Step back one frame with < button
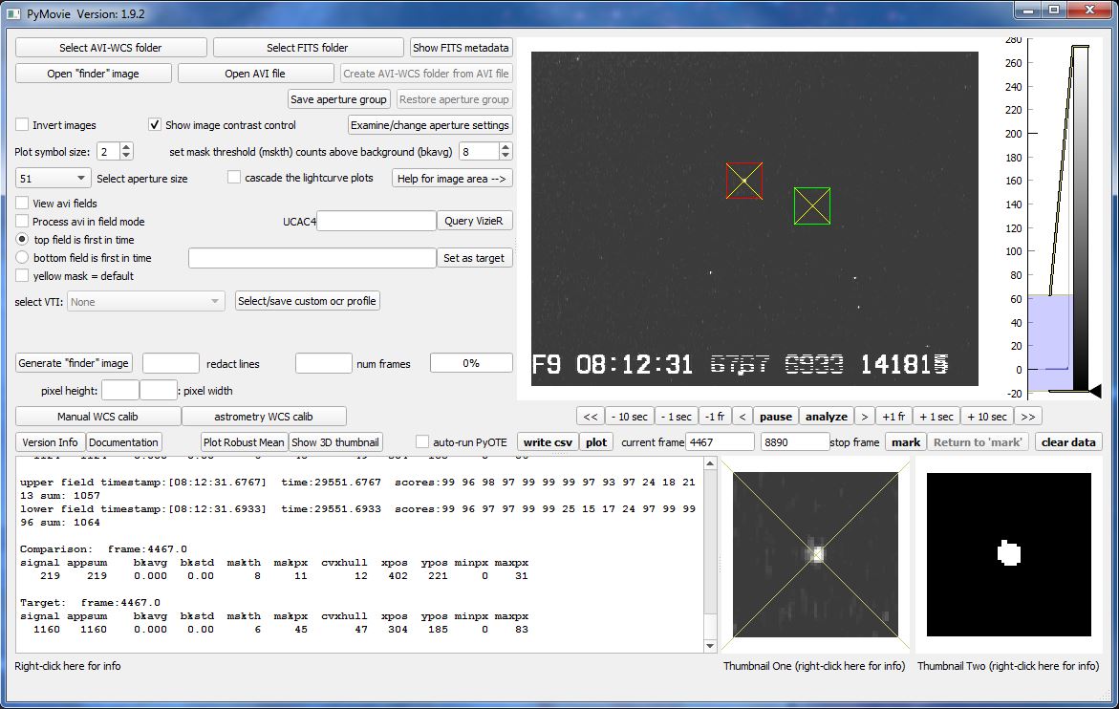 [742, 417]
